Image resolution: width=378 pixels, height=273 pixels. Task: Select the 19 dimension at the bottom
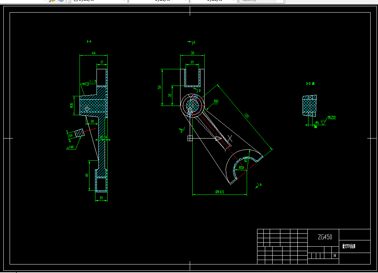click(x=101, y=198)
